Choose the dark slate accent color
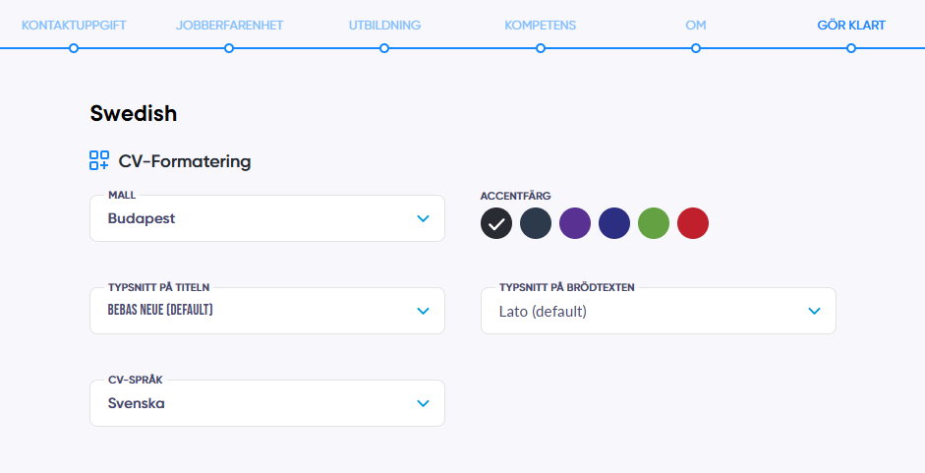Screen dimensions: 925x473 point(536,223)
